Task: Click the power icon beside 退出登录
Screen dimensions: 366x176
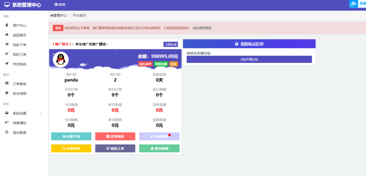Action: click(x=7, y=132)
